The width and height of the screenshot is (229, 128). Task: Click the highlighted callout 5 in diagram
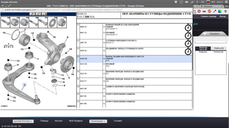tap(25, 85)
